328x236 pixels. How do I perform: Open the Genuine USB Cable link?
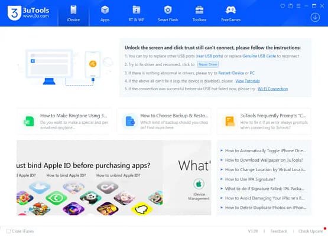click(x=259, y=56)
